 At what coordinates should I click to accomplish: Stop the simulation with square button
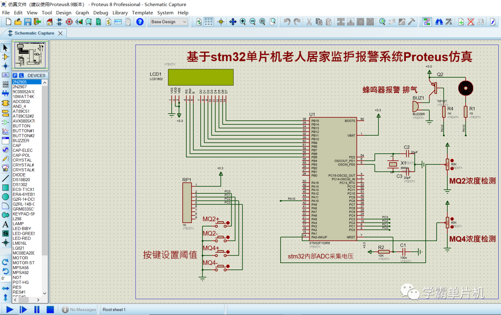tap(50, 309)
